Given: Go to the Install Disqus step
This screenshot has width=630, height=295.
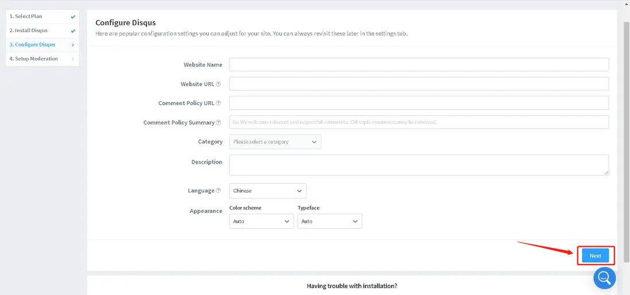Looking at the screenshot, I should pyautogui.click(x=29, y=30).
